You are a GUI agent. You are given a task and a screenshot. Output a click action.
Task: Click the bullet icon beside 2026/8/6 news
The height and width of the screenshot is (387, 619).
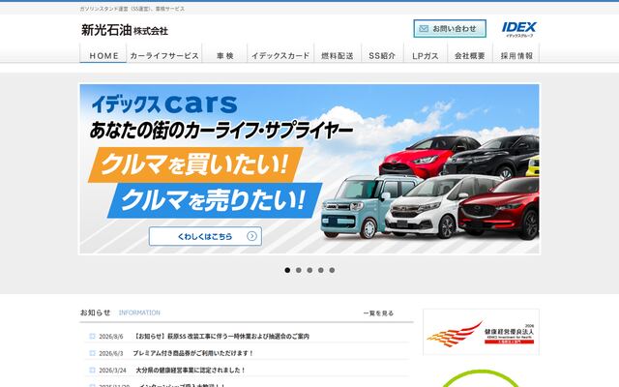point(93,337)
